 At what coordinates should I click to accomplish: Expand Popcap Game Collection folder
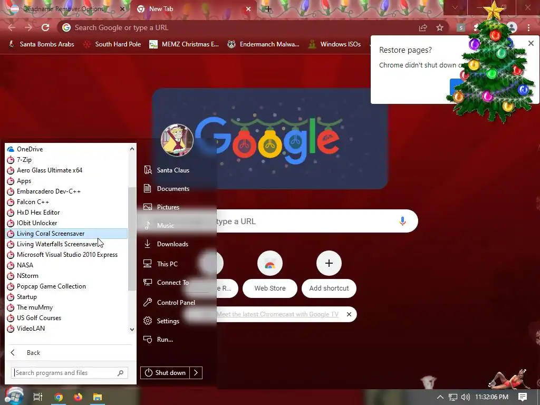[x=66, y=286]
